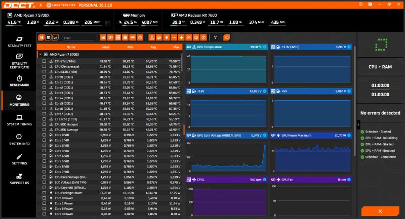Tick the CPU (Tctl/Tdie) checkbox
The height and width of the screenshot is (219, 405).
pos(45,61)
